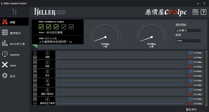The width and height of the screenshot is (209, 112).
Task: Open the 1 Mins period dropdown
Action: 188,41
